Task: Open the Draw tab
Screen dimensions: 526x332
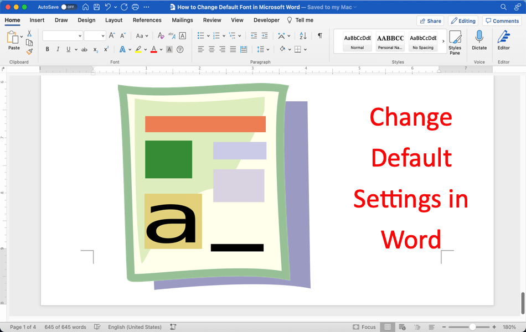Action: tap(61, 20)
